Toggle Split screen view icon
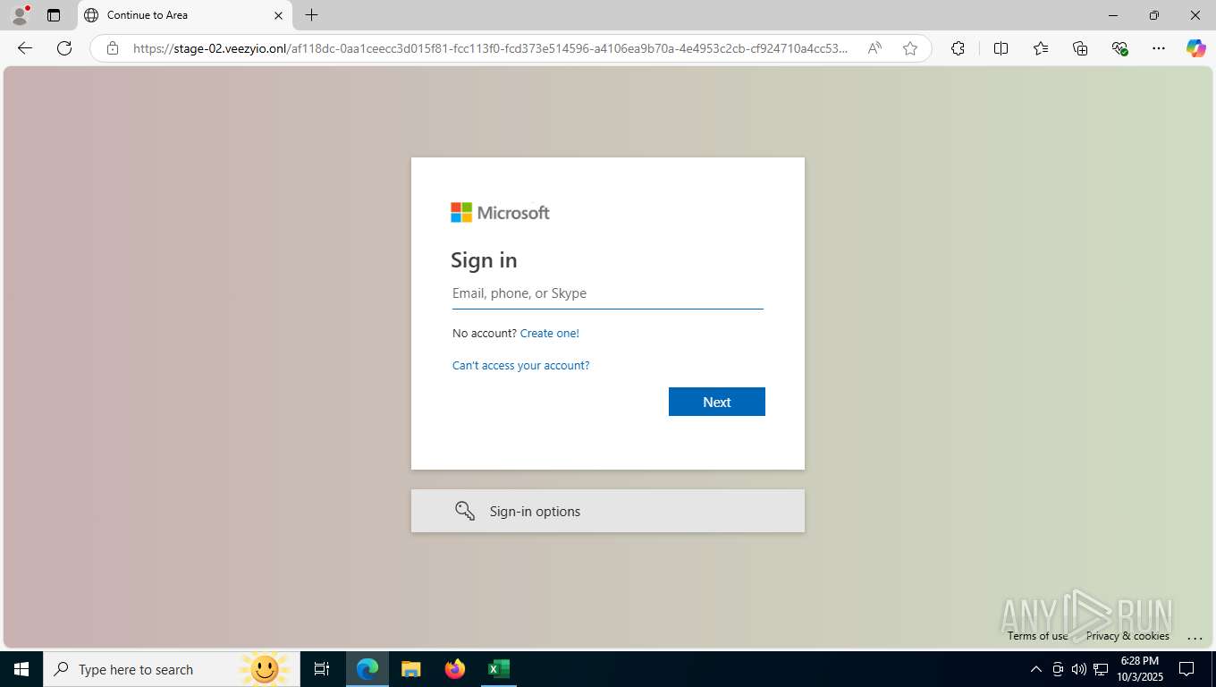 click(x=1001, y=48)
